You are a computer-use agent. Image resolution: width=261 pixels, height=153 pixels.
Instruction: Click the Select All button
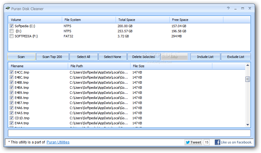(x=84, y=57)
